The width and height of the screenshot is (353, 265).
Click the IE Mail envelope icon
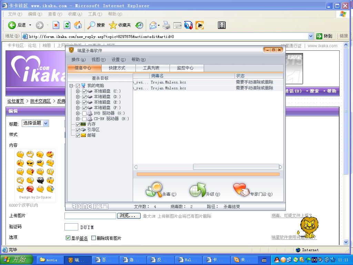pos(153,25)
